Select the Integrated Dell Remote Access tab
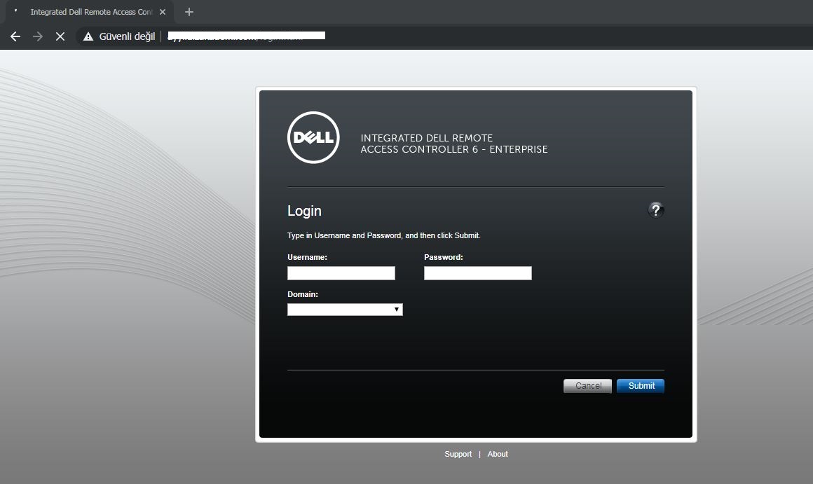 pyautogui.click(x=89, y=12)
